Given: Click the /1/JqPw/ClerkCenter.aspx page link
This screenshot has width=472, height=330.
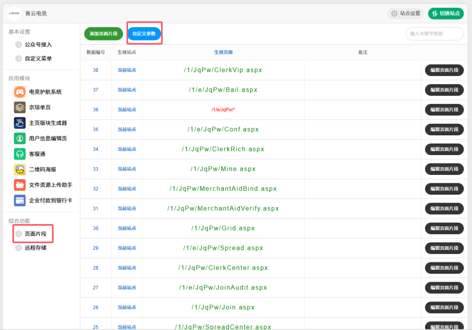Looking at the screenshot, I should (x=223, y=268).
